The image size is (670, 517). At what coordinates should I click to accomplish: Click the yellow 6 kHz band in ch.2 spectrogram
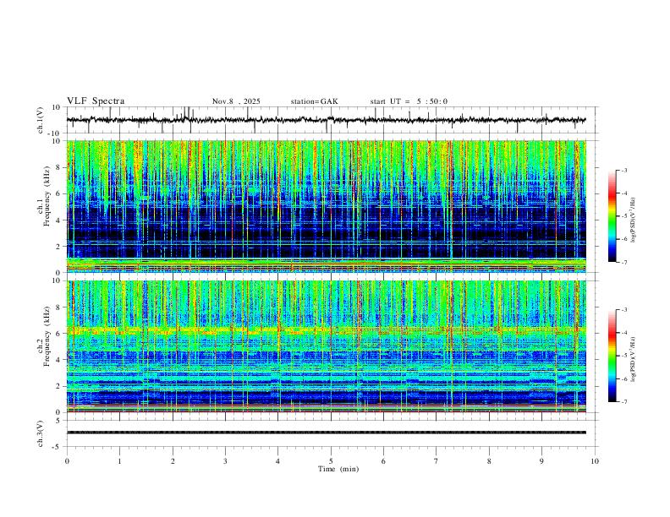pos(326,330)
